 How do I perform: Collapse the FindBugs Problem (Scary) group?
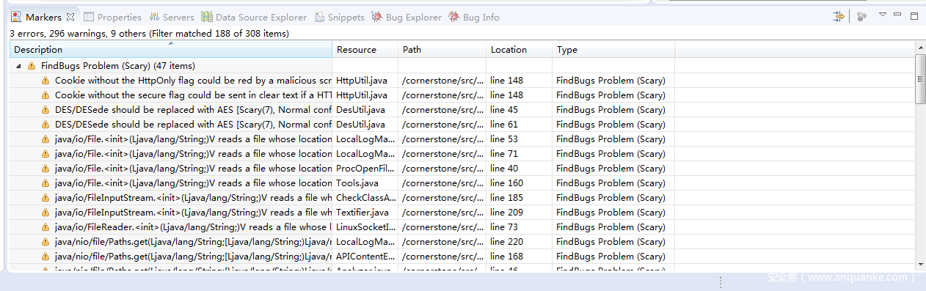[x=18, y=66]
